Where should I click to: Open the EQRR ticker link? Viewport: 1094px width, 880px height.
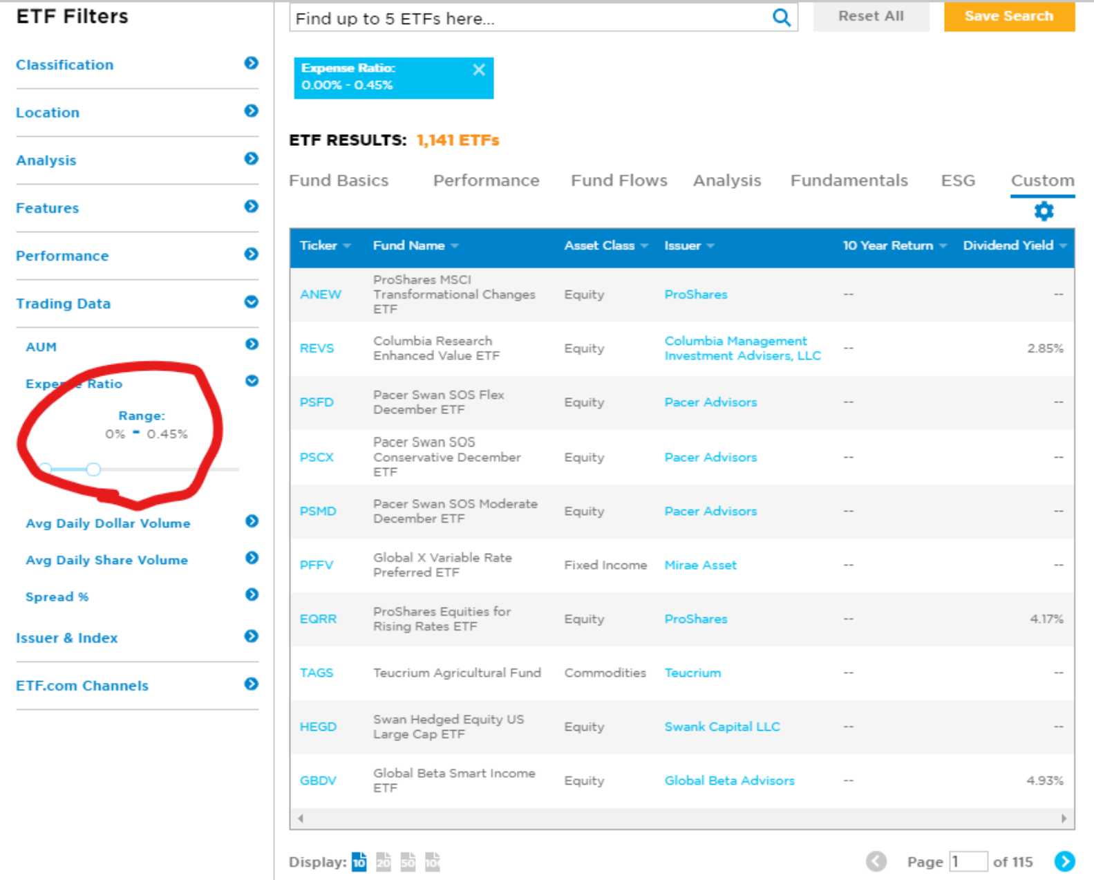[x=318, y=619]
